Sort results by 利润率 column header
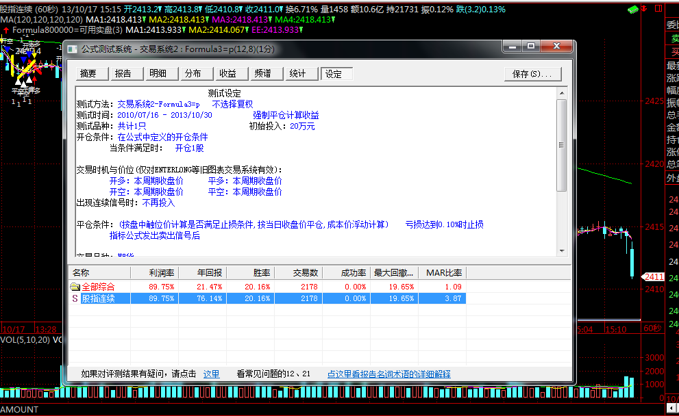Viewport: 679px width, 416px height. [159, 272]
